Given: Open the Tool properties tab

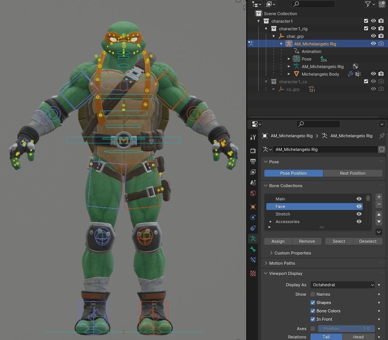Looking at the screenshot, I should (253, 137).
